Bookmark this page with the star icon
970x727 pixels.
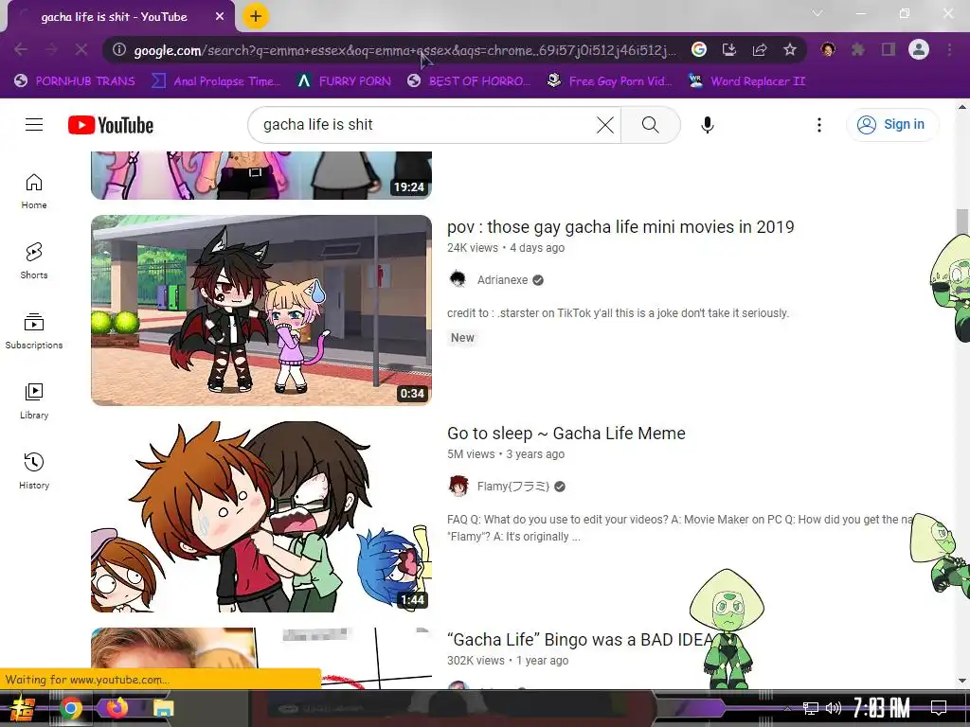790,49
